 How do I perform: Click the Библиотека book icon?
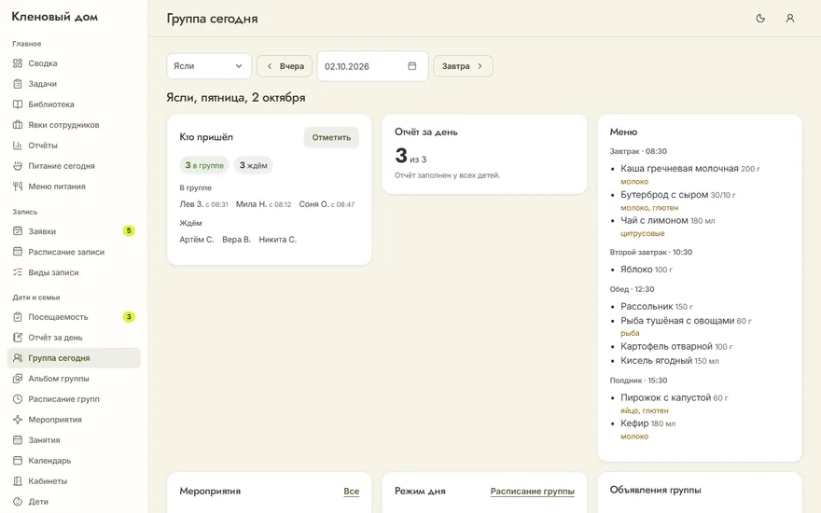[18, 104]
